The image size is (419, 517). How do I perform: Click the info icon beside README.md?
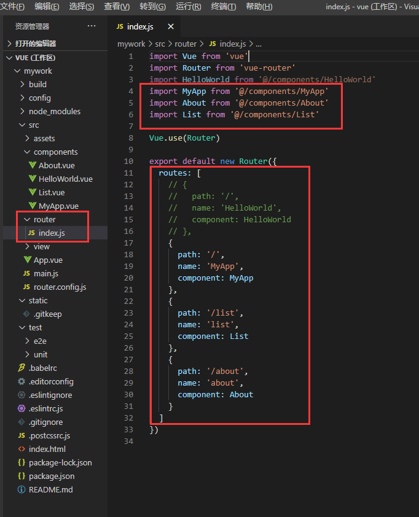22,489
